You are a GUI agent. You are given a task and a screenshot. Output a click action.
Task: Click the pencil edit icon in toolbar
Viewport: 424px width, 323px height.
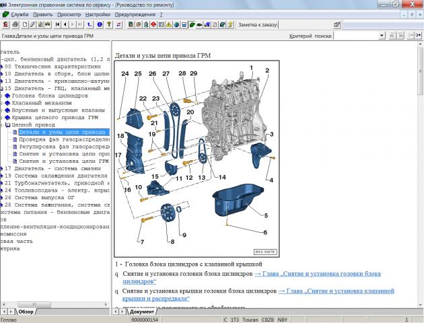coord(32,25)
